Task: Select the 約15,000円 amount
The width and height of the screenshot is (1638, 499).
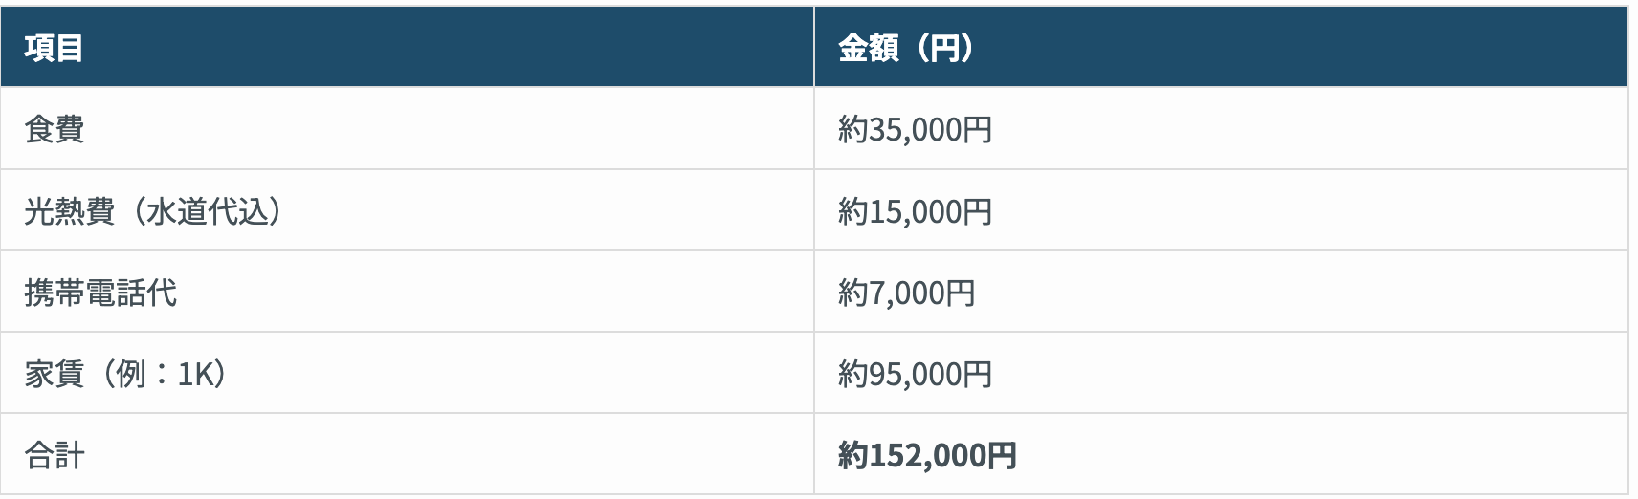Action: coord(915,211)
